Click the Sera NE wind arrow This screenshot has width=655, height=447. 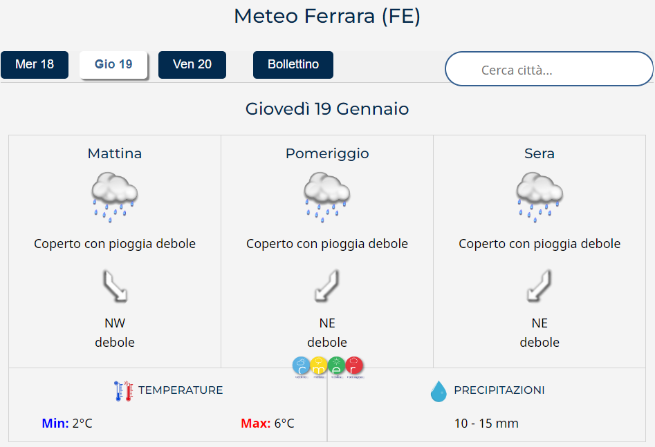pyautogui.click(x=539, y=286)
